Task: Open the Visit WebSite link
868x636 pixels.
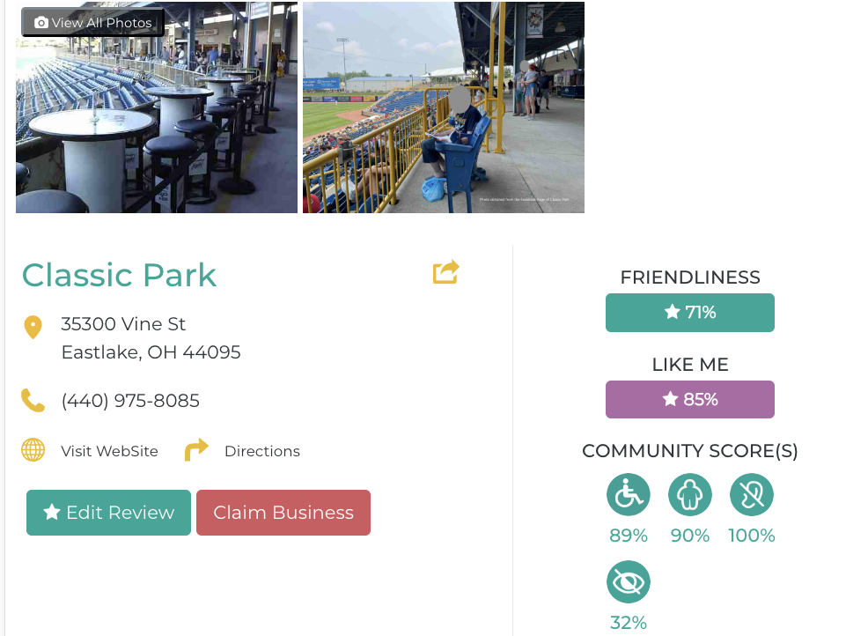Action: (110, 451)
